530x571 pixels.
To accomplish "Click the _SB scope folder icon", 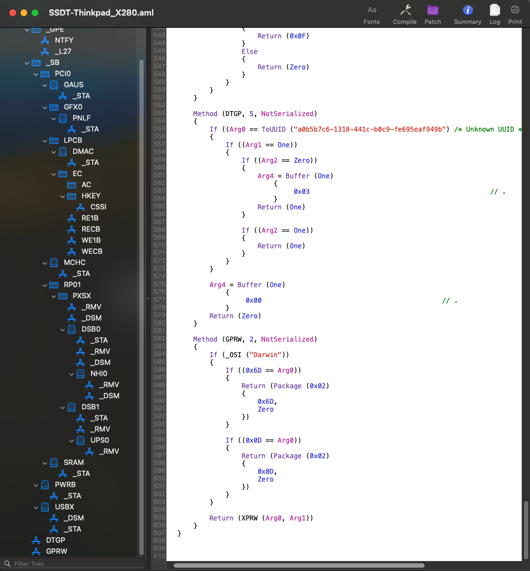I will point(36,63).
